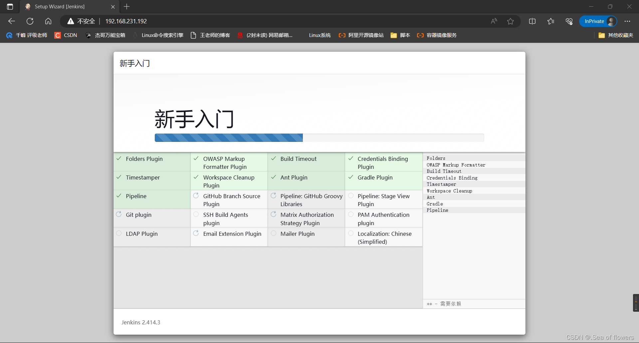The image size is (639, 343).
Task: Click the Ant Plugin checkmark icon
Action: click(273, 177)
